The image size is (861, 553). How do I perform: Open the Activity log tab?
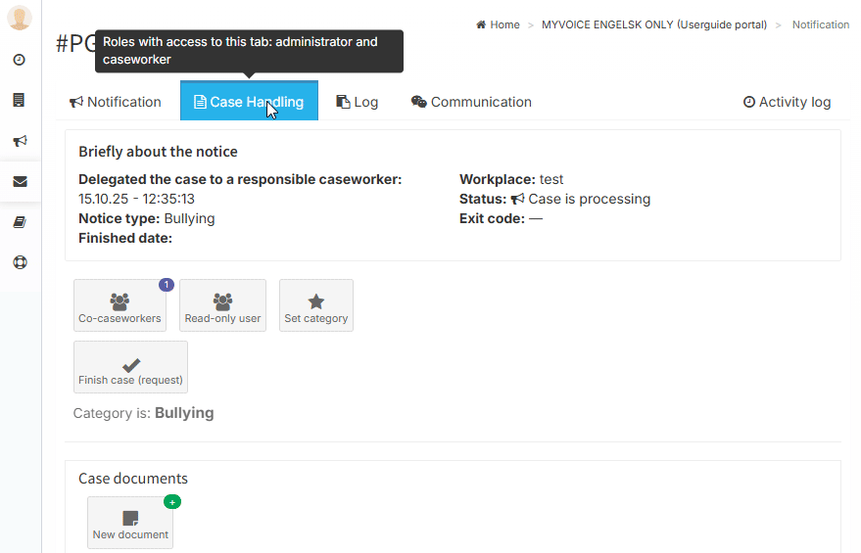coord(787,102)
